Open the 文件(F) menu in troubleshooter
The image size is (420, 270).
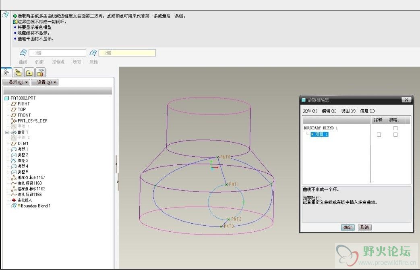[310, 111]
